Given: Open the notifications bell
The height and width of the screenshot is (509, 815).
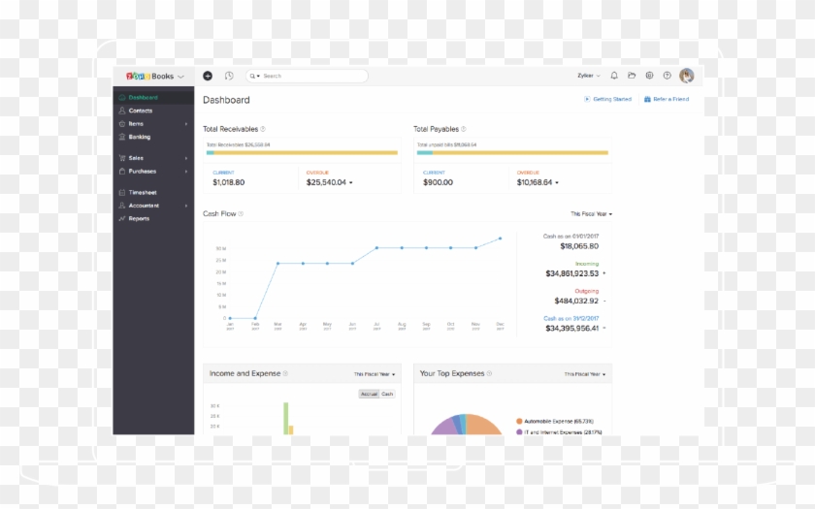Looking at the screenshot, I should (x=614, y=76).
